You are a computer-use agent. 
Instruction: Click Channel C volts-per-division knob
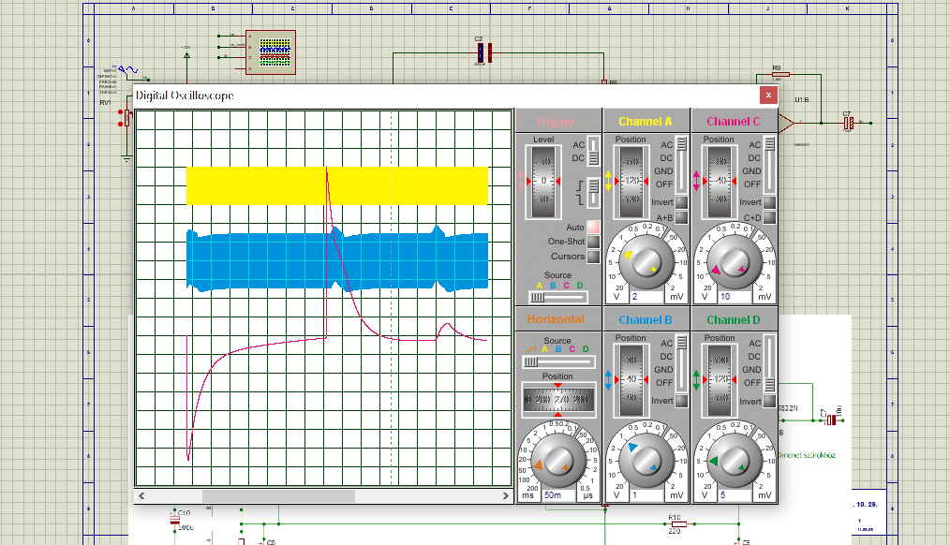734,262
